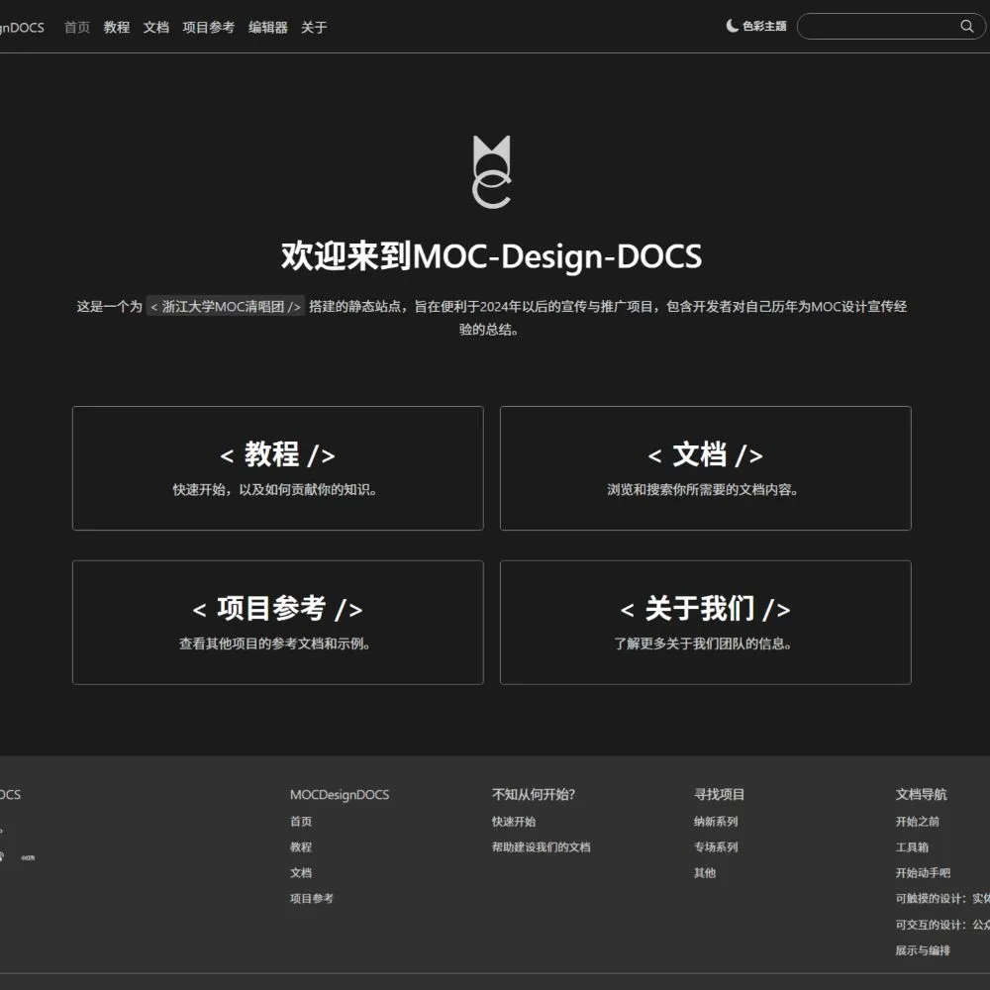Open the < 关于我们 /> card
Image resolution: width=990 pixels, height=990 pixels.
(705, 622)
